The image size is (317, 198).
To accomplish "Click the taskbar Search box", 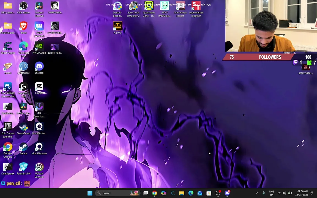I will [x=118, y=193].
